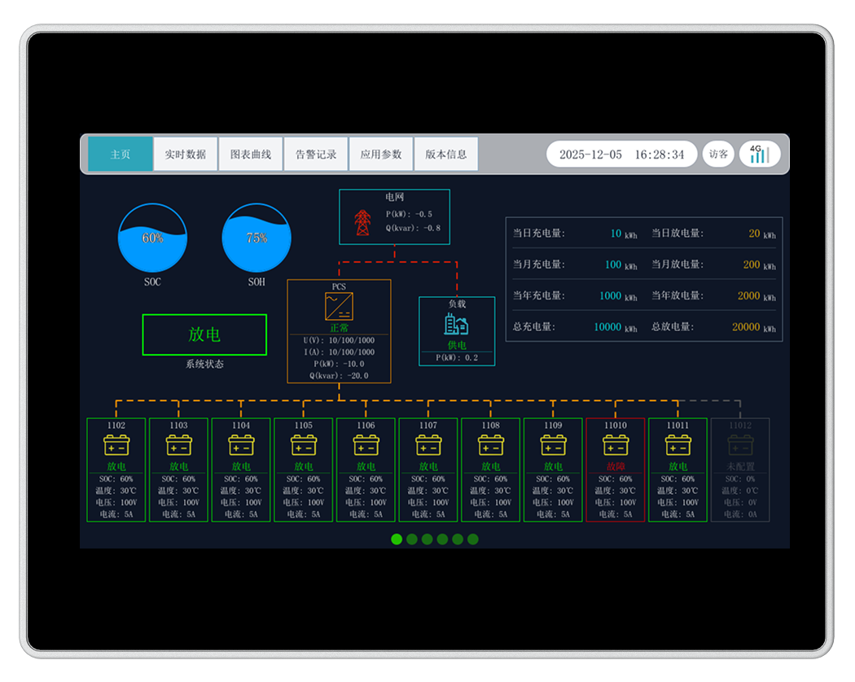
Task: Click greyed battery icon of cluster 11012
Action: [x=740, y=445]
